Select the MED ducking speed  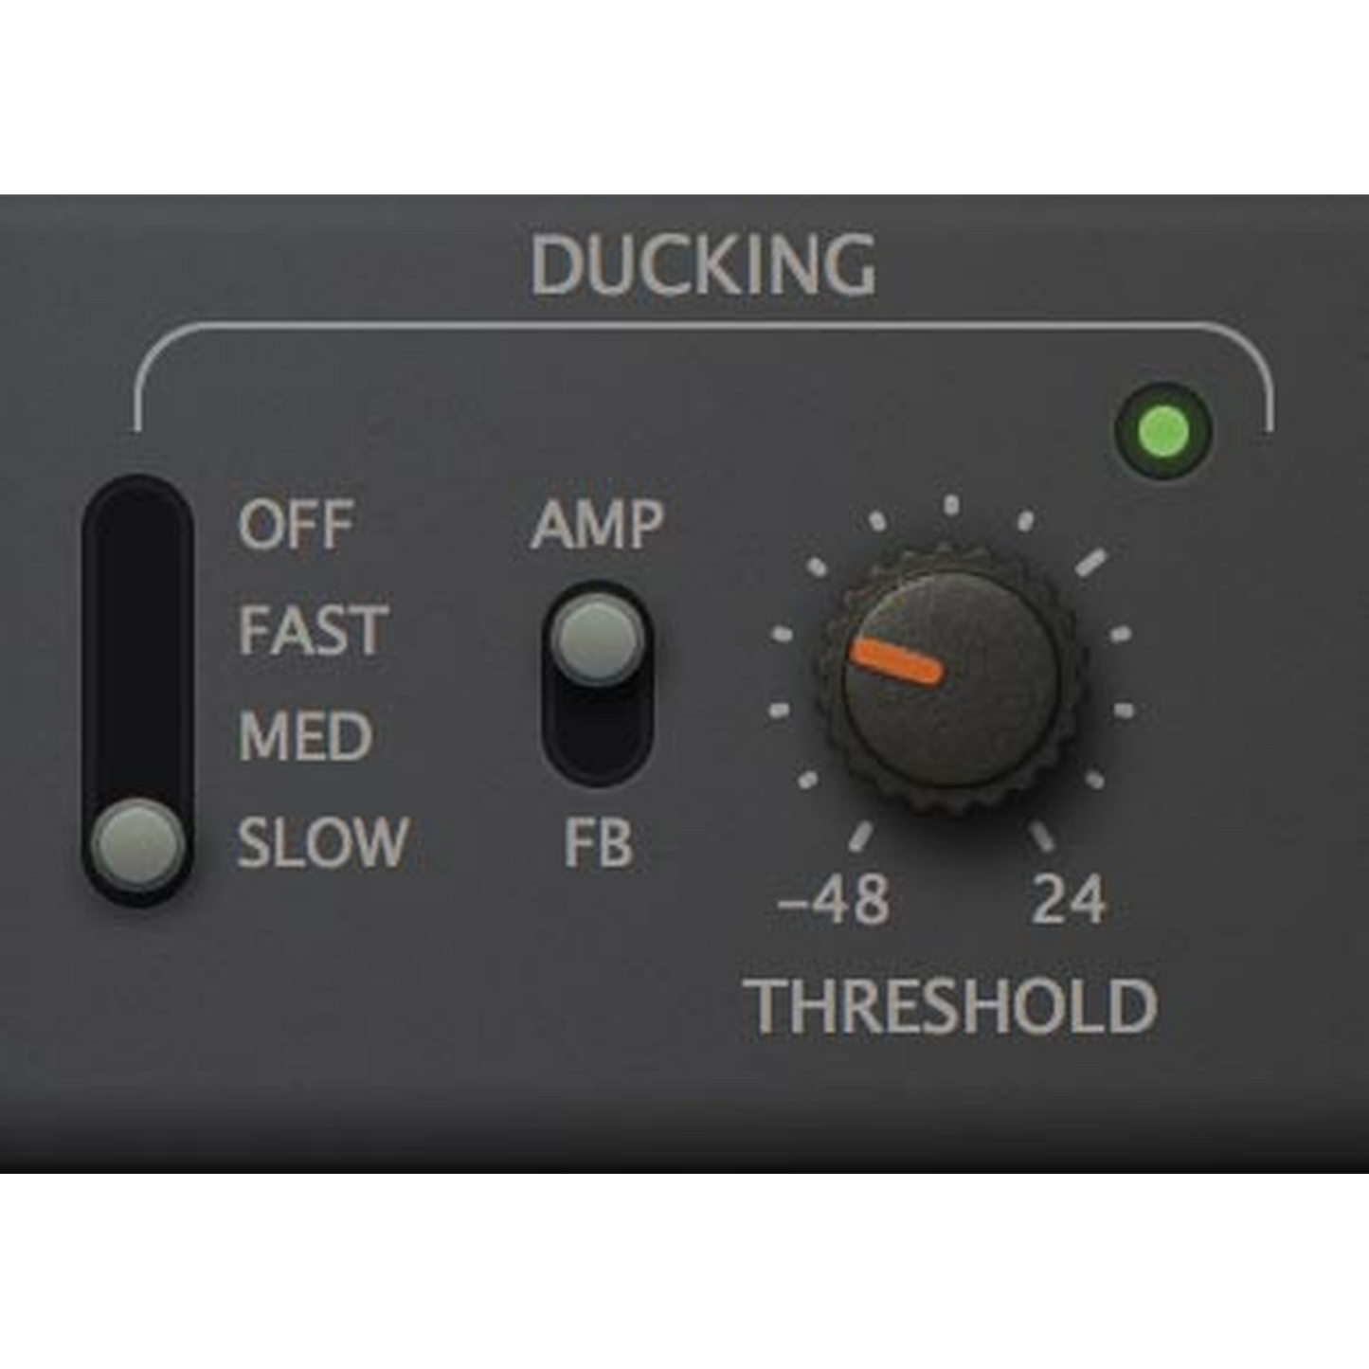point(304,736)
